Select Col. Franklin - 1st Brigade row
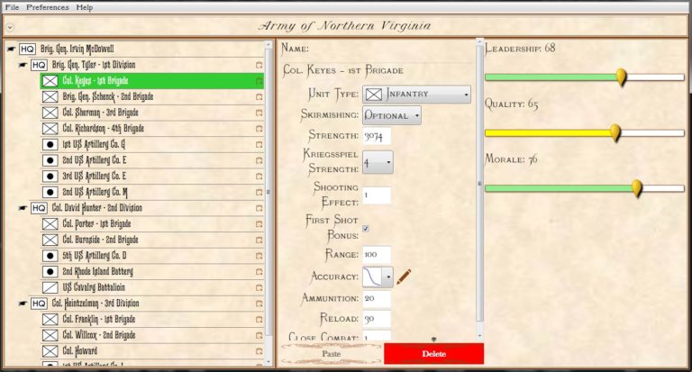 pos(152,319)
